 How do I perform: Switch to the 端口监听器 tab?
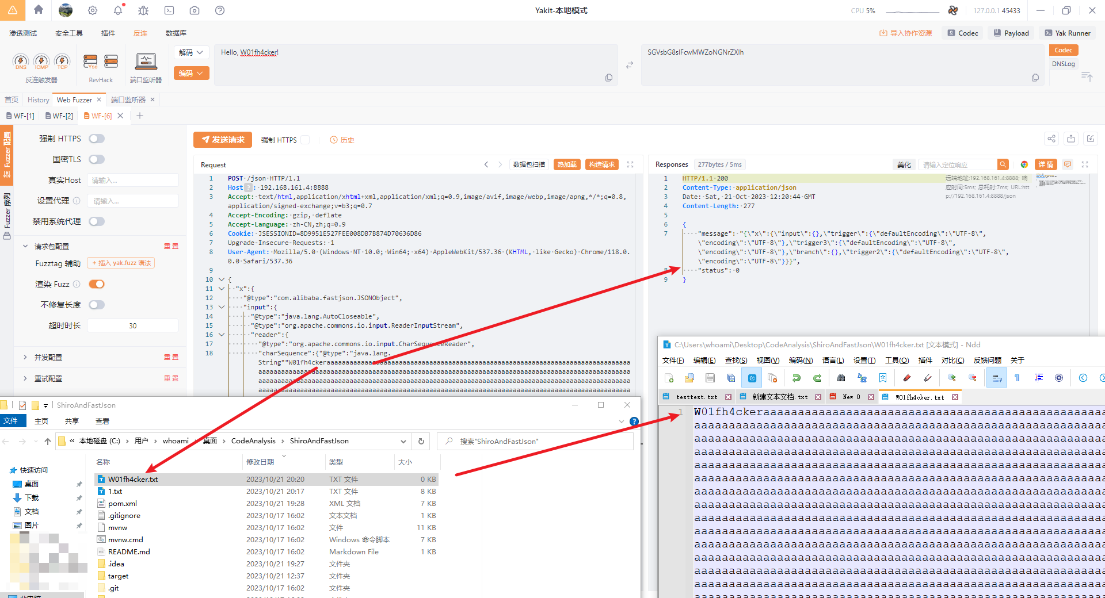[x=128, y=100]
